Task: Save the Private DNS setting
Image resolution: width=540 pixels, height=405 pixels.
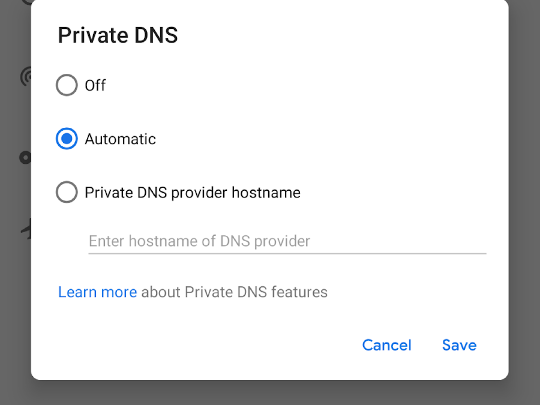Action: click(x=459, y=345)
